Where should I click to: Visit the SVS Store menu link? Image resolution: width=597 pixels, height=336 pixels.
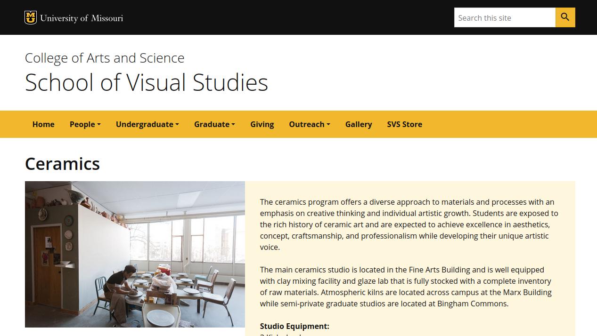tap(404, 124)
